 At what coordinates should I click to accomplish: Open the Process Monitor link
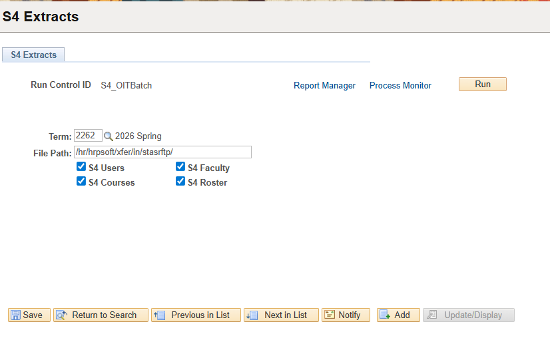click(400, 86)
